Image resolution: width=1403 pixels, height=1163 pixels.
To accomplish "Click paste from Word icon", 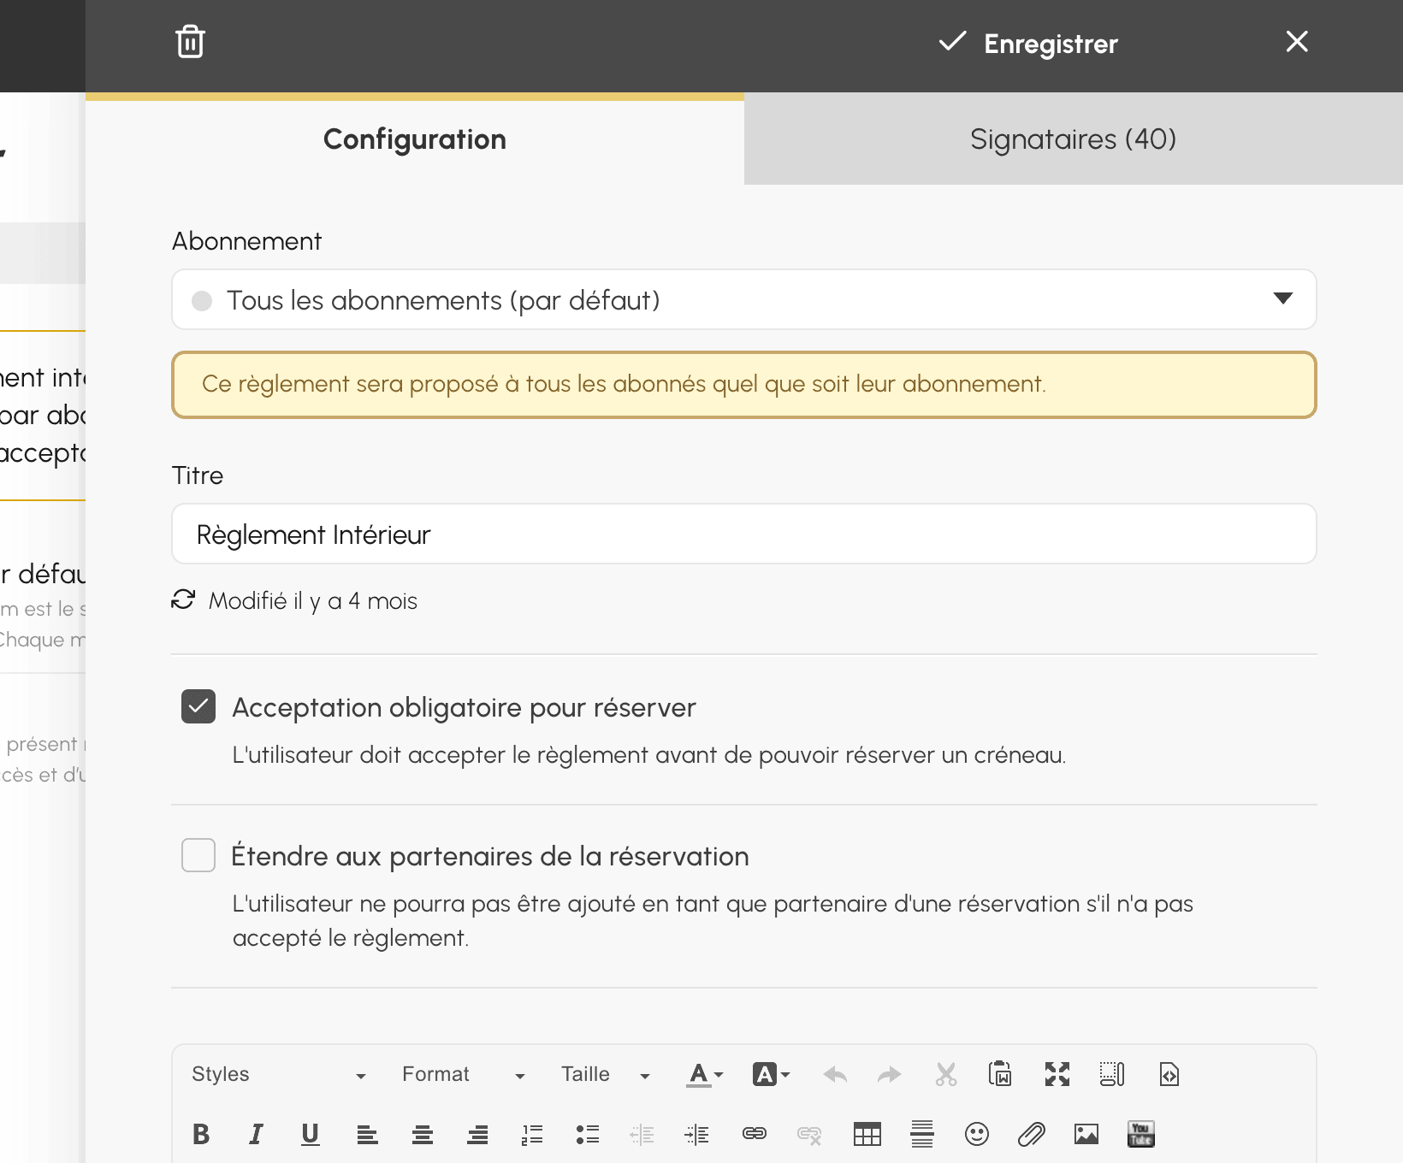I will [1000, 1074].
